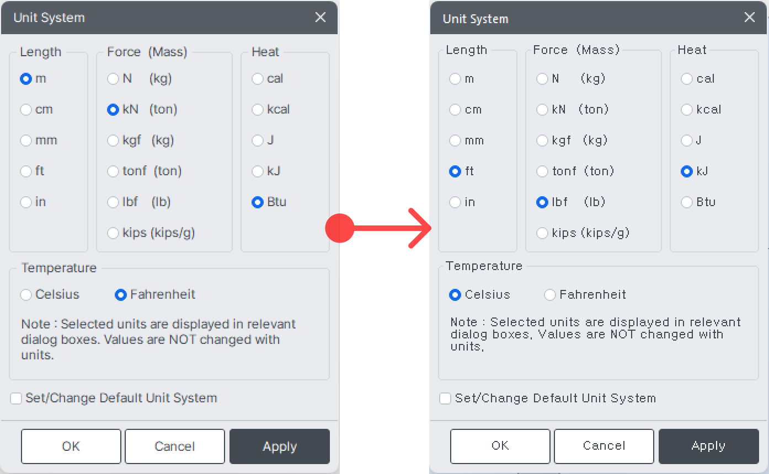The height and width of the screenshot is (474, 769).
Task: Select Btu heat unit option
Action: click(x=257, y=202)
